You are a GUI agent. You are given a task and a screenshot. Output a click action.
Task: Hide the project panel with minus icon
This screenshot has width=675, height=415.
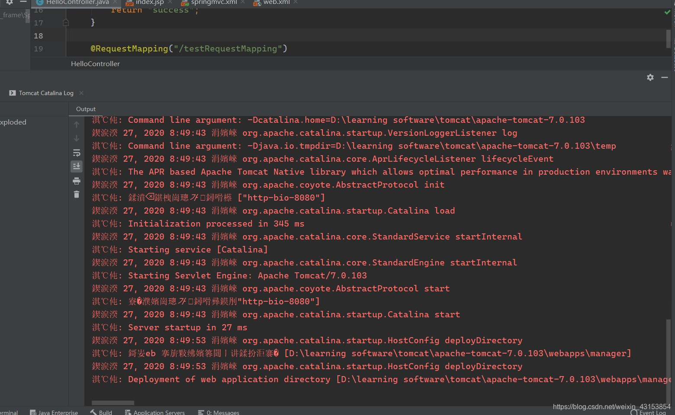23,2
